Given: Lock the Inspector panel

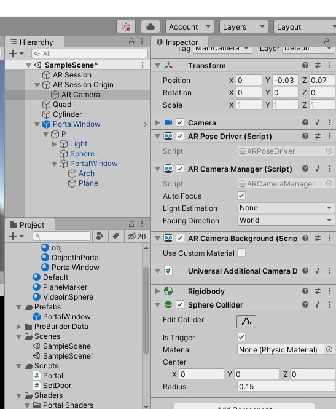Looking at the screenshot, I should click(x=327, y=41).
